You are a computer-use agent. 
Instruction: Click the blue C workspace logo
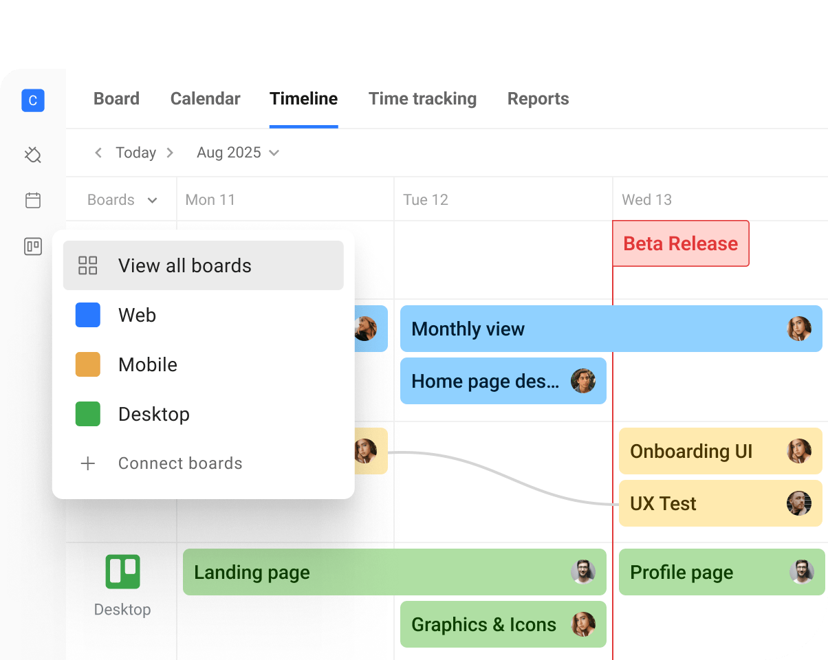click(x=32, y=100)
